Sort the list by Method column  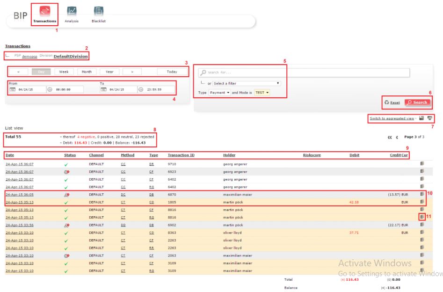pyautogui.click(x=128, y=155)
